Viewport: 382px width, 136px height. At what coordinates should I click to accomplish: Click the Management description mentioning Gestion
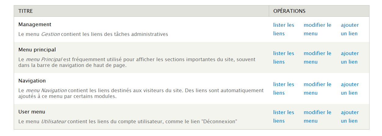[x=93, y=34]
